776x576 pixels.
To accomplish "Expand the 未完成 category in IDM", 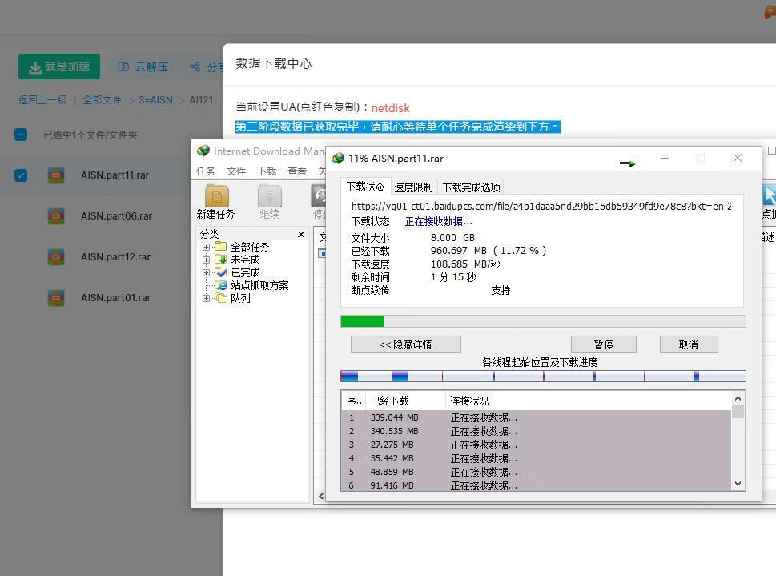I will [207, 260].
